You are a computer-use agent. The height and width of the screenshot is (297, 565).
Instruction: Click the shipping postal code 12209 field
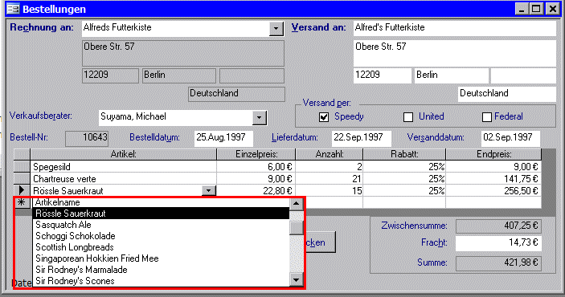[383, 75]
